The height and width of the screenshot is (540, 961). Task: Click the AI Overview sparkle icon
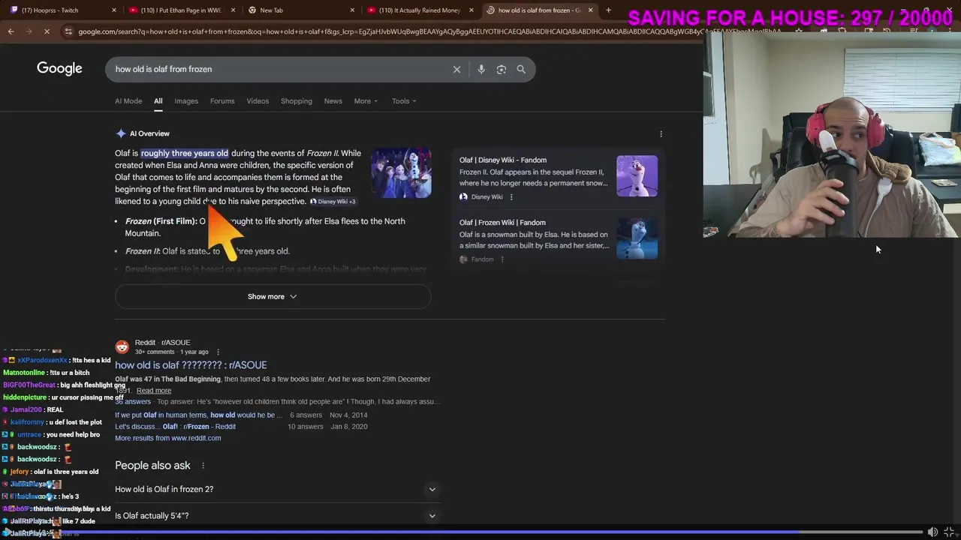coord(120,133)
